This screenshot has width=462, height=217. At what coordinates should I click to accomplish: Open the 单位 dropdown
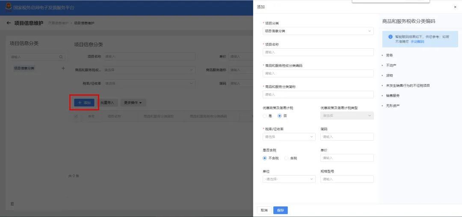(289, 179)
